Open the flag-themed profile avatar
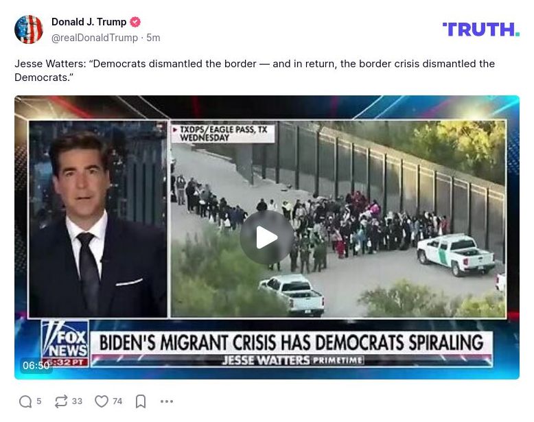 [29, 30]
